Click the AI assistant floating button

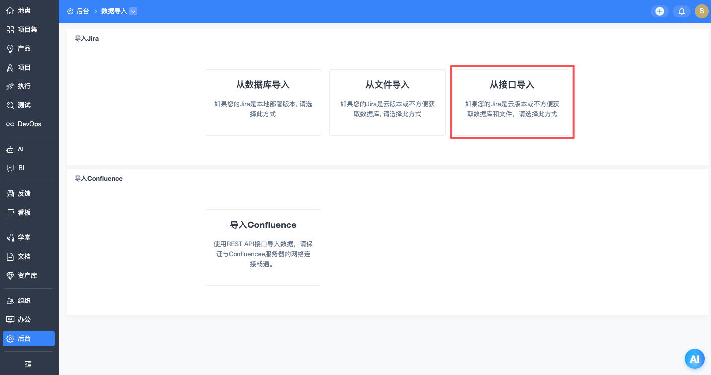click(x=694, y=359)
